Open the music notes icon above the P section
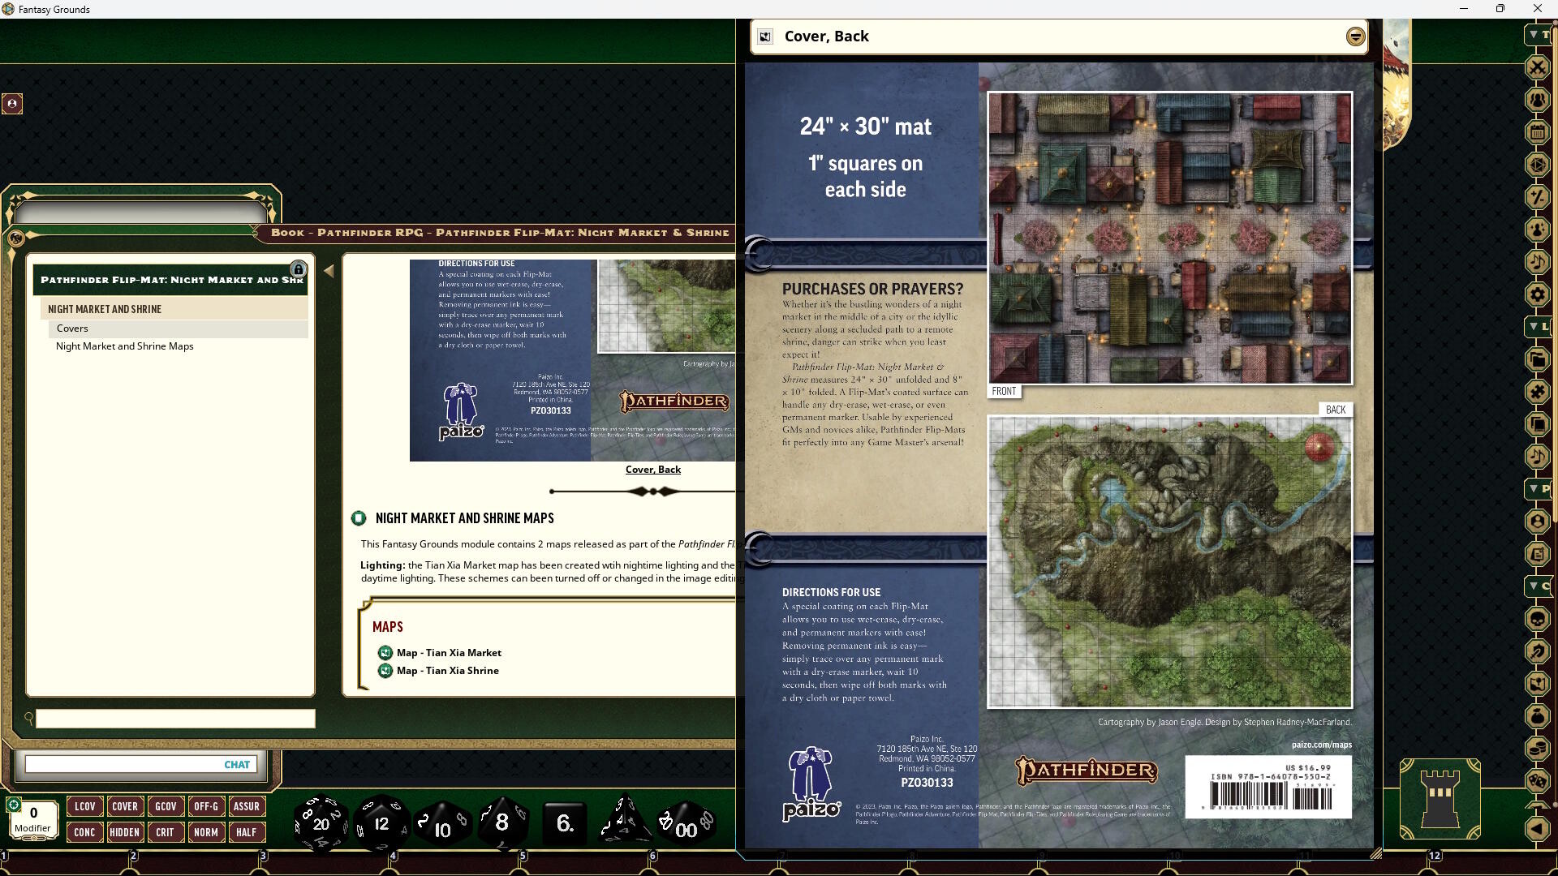Screen dimensions: 1558x876 pyautogui.click(x=1538, y=457)
